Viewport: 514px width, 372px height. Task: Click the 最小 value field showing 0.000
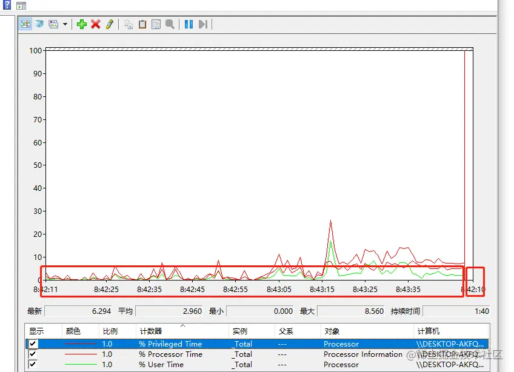tap(259, 311)
